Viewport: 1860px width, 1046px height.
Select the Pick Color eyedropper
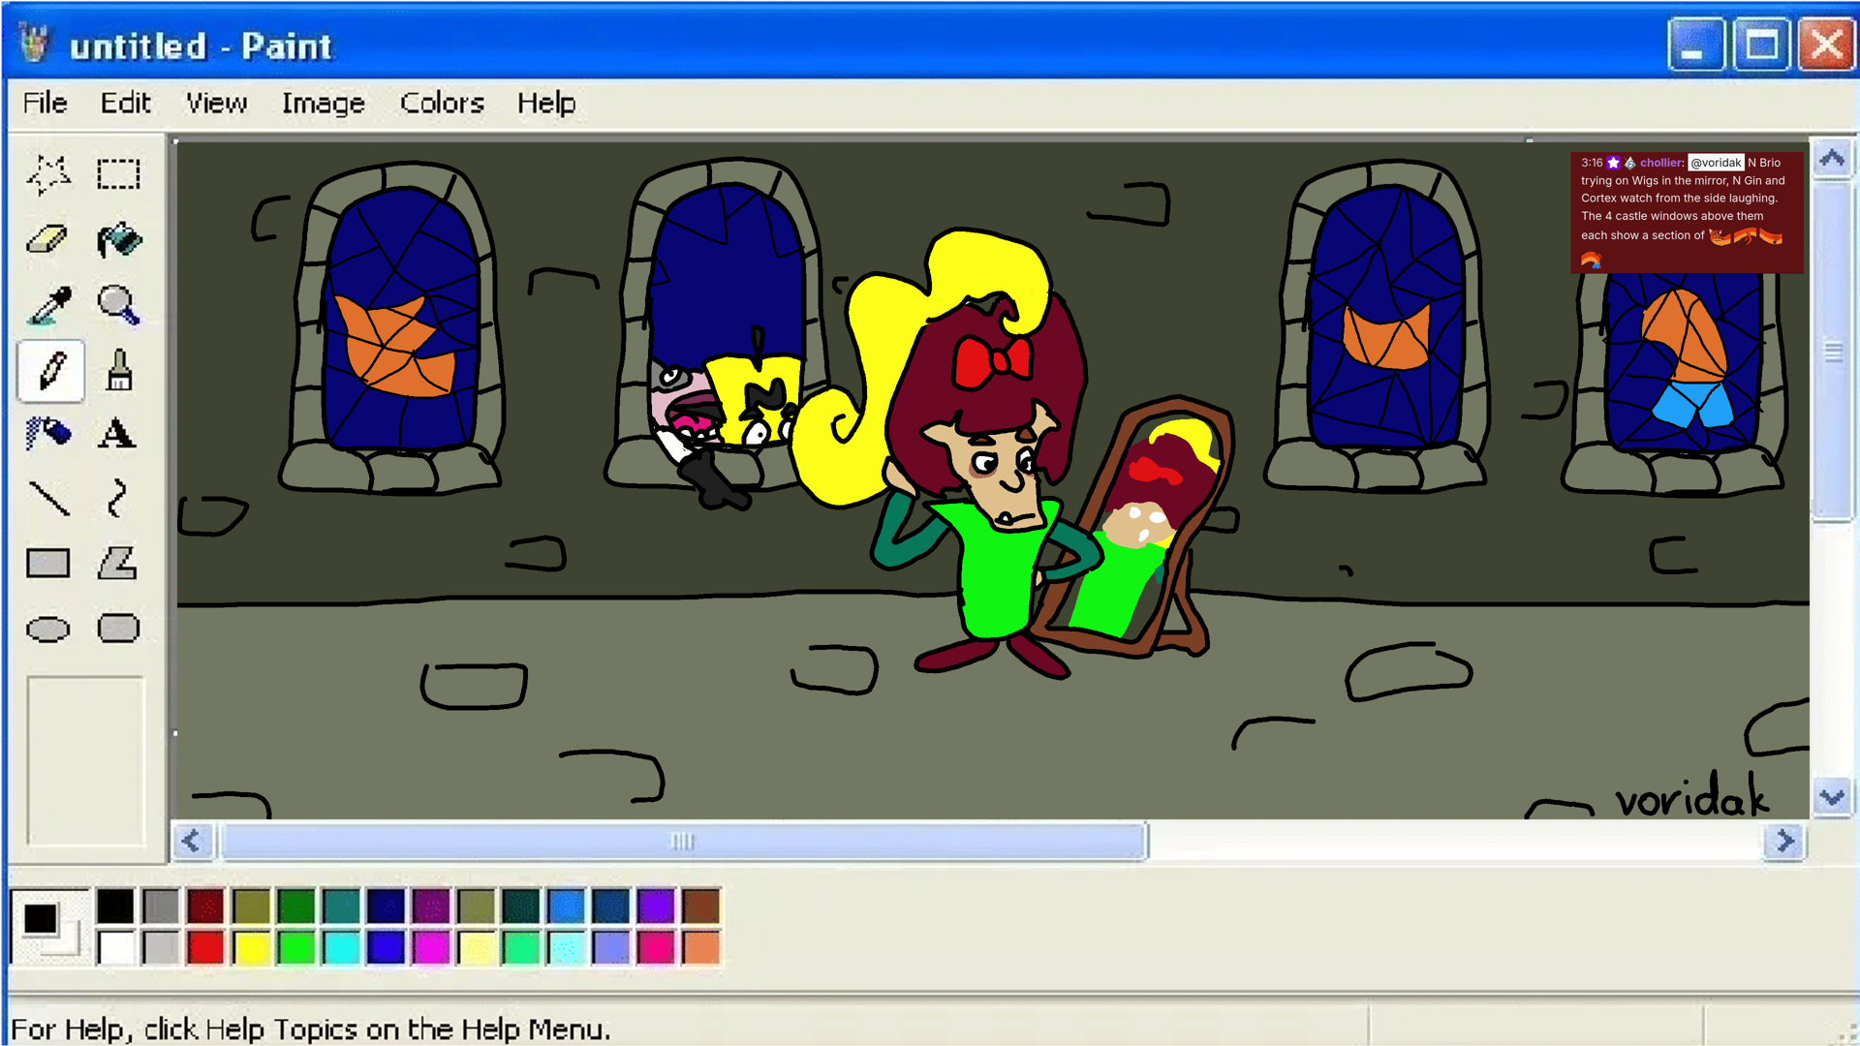(48, 304)
